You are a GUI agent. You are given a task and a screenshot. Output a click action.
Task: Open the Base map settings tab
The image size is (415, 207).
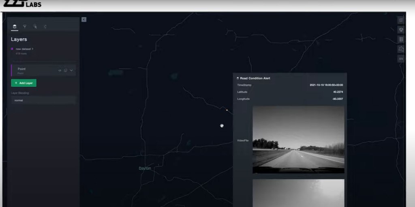(45, 26)
